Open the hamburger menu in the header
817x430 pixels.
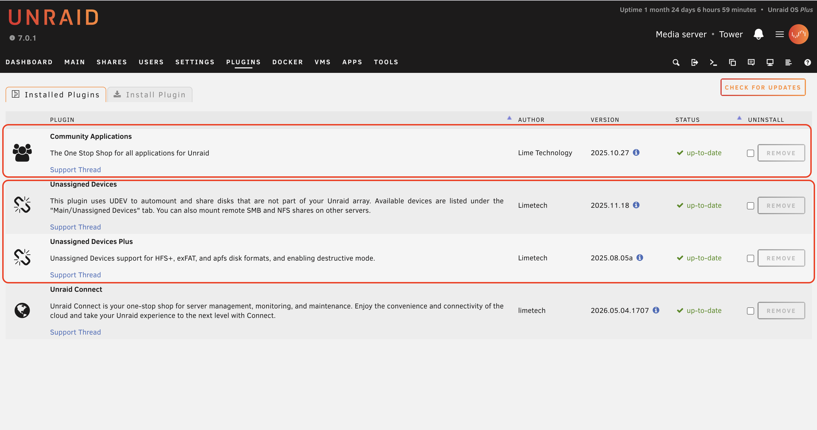(779, 34)
